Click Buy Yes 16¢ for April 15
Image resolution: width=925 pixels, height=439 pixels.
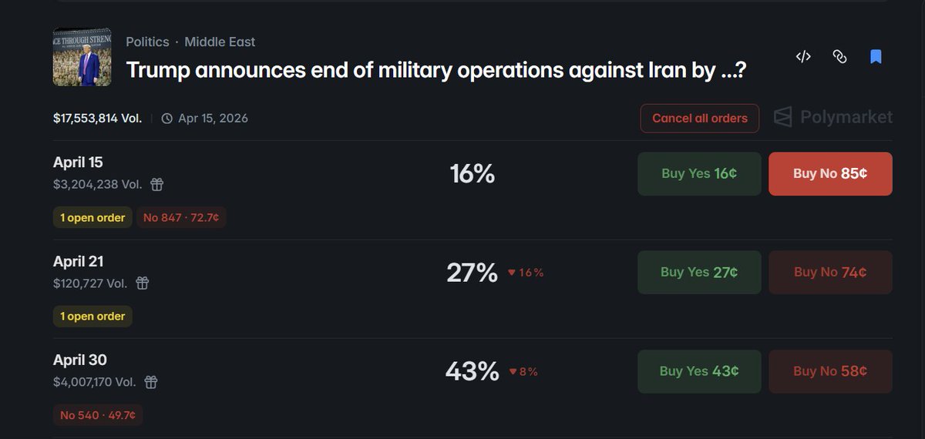(699, 173)
